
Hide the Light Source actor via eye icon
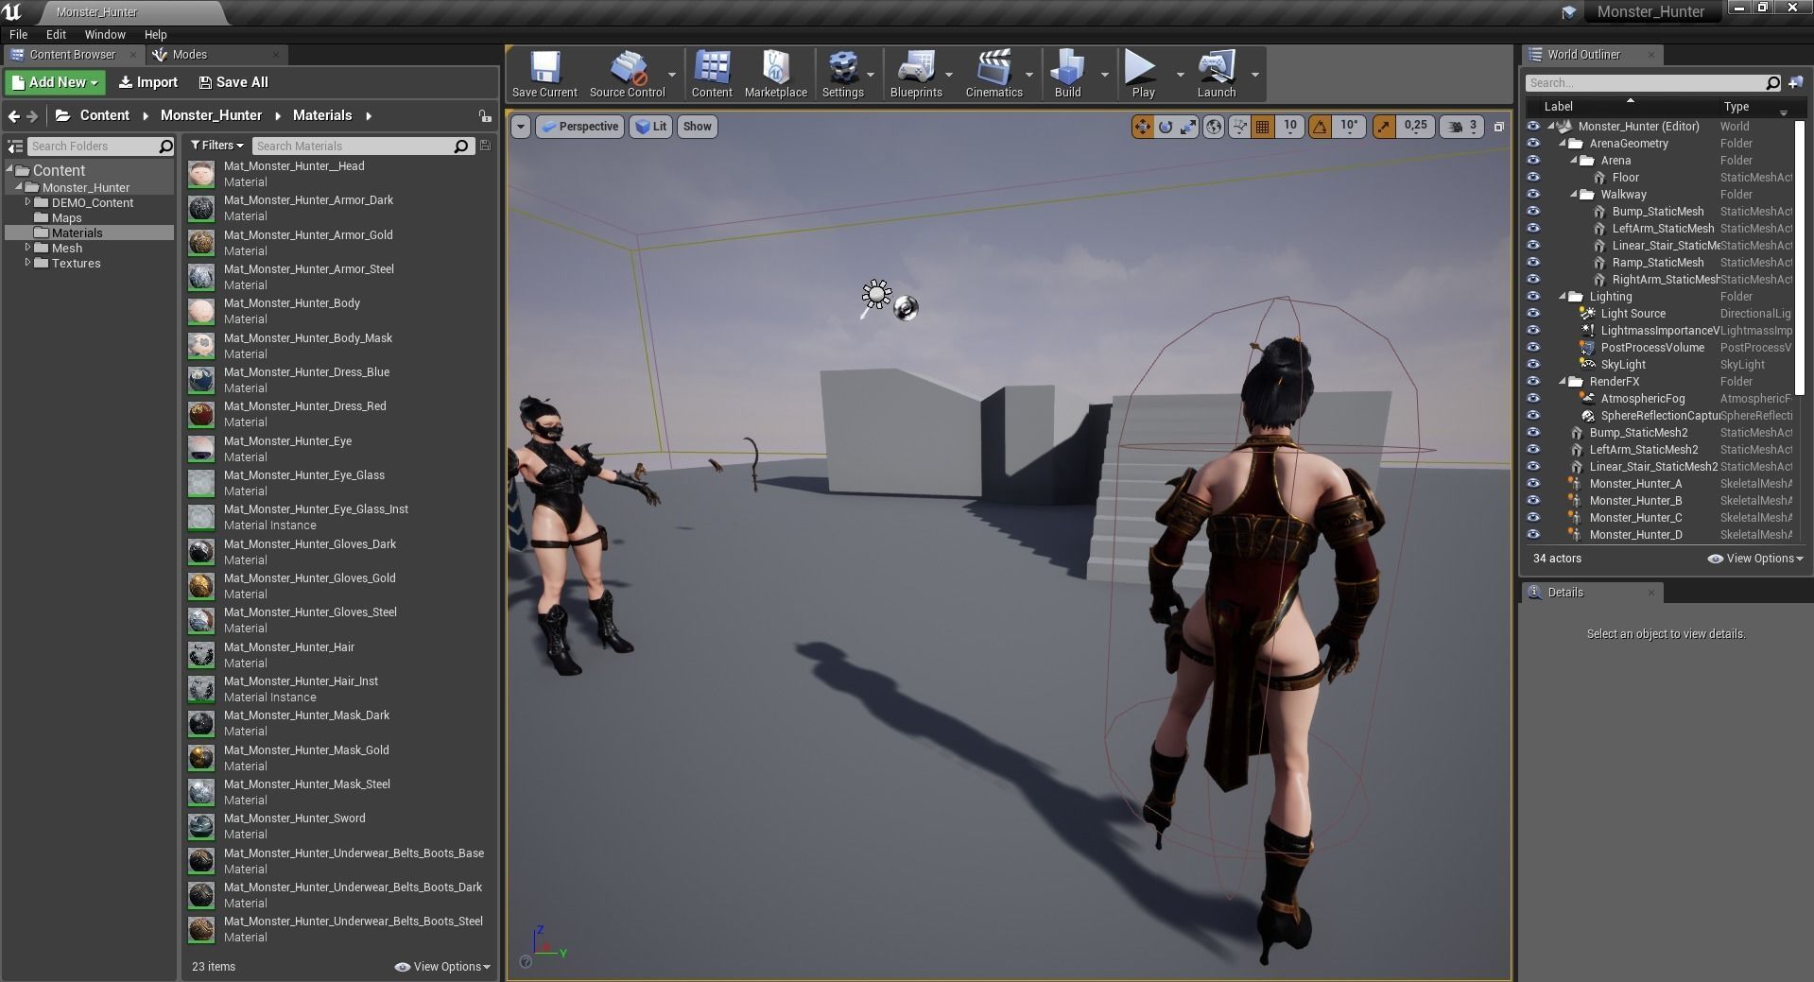pyautogui.click(x=1533, y=314)
